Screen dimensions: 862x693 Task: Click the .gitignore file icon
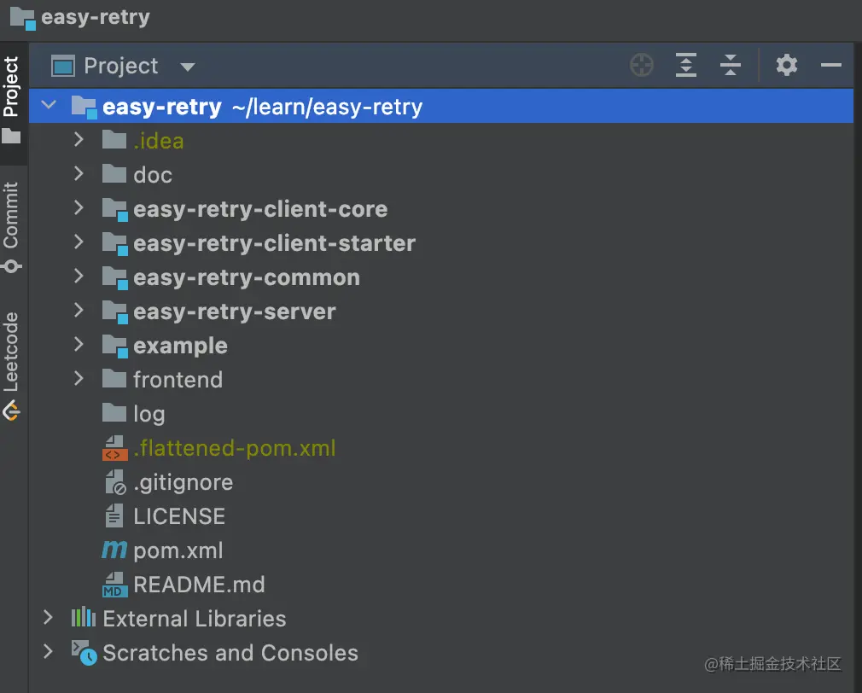[115, 482]
